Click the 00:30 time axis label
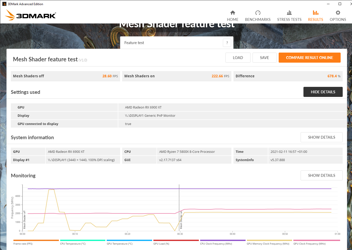Screen dimensions: 352x250 pyautogui.click(x=180, y=234)
